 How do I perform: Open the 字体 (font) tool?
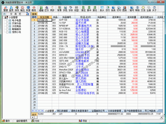(71, 9)
